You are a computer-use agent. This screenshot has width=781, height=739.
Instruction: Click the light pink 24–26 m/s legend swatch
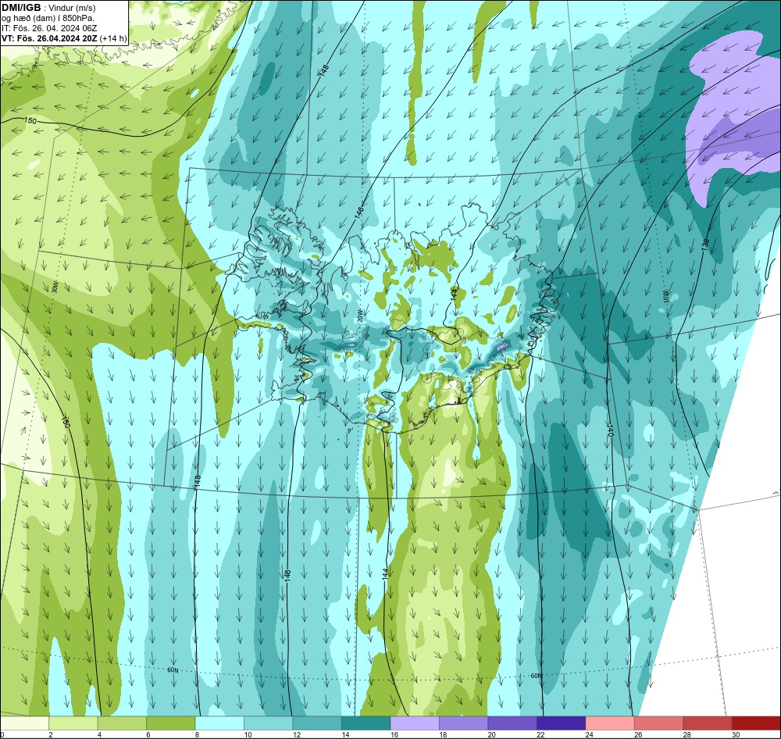coord(610,723)
